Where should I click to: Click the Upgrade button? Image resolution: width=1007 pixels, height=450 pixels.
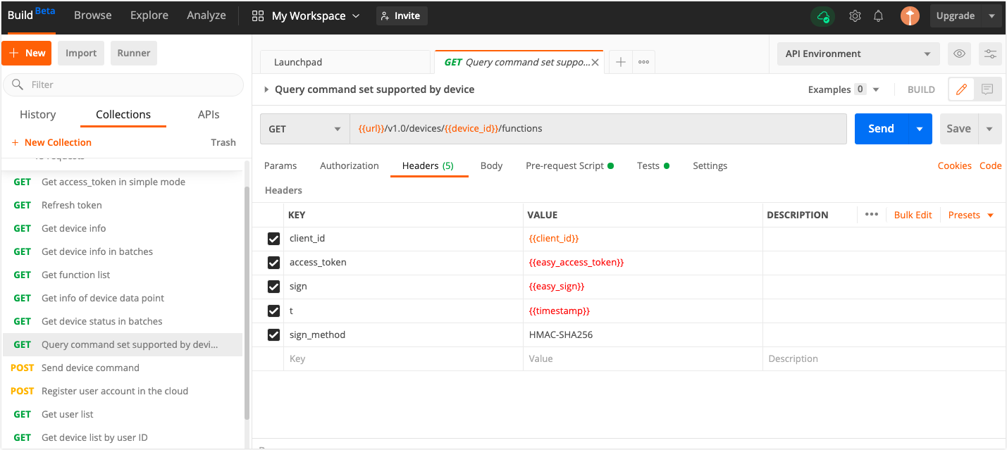pos(956,15)
